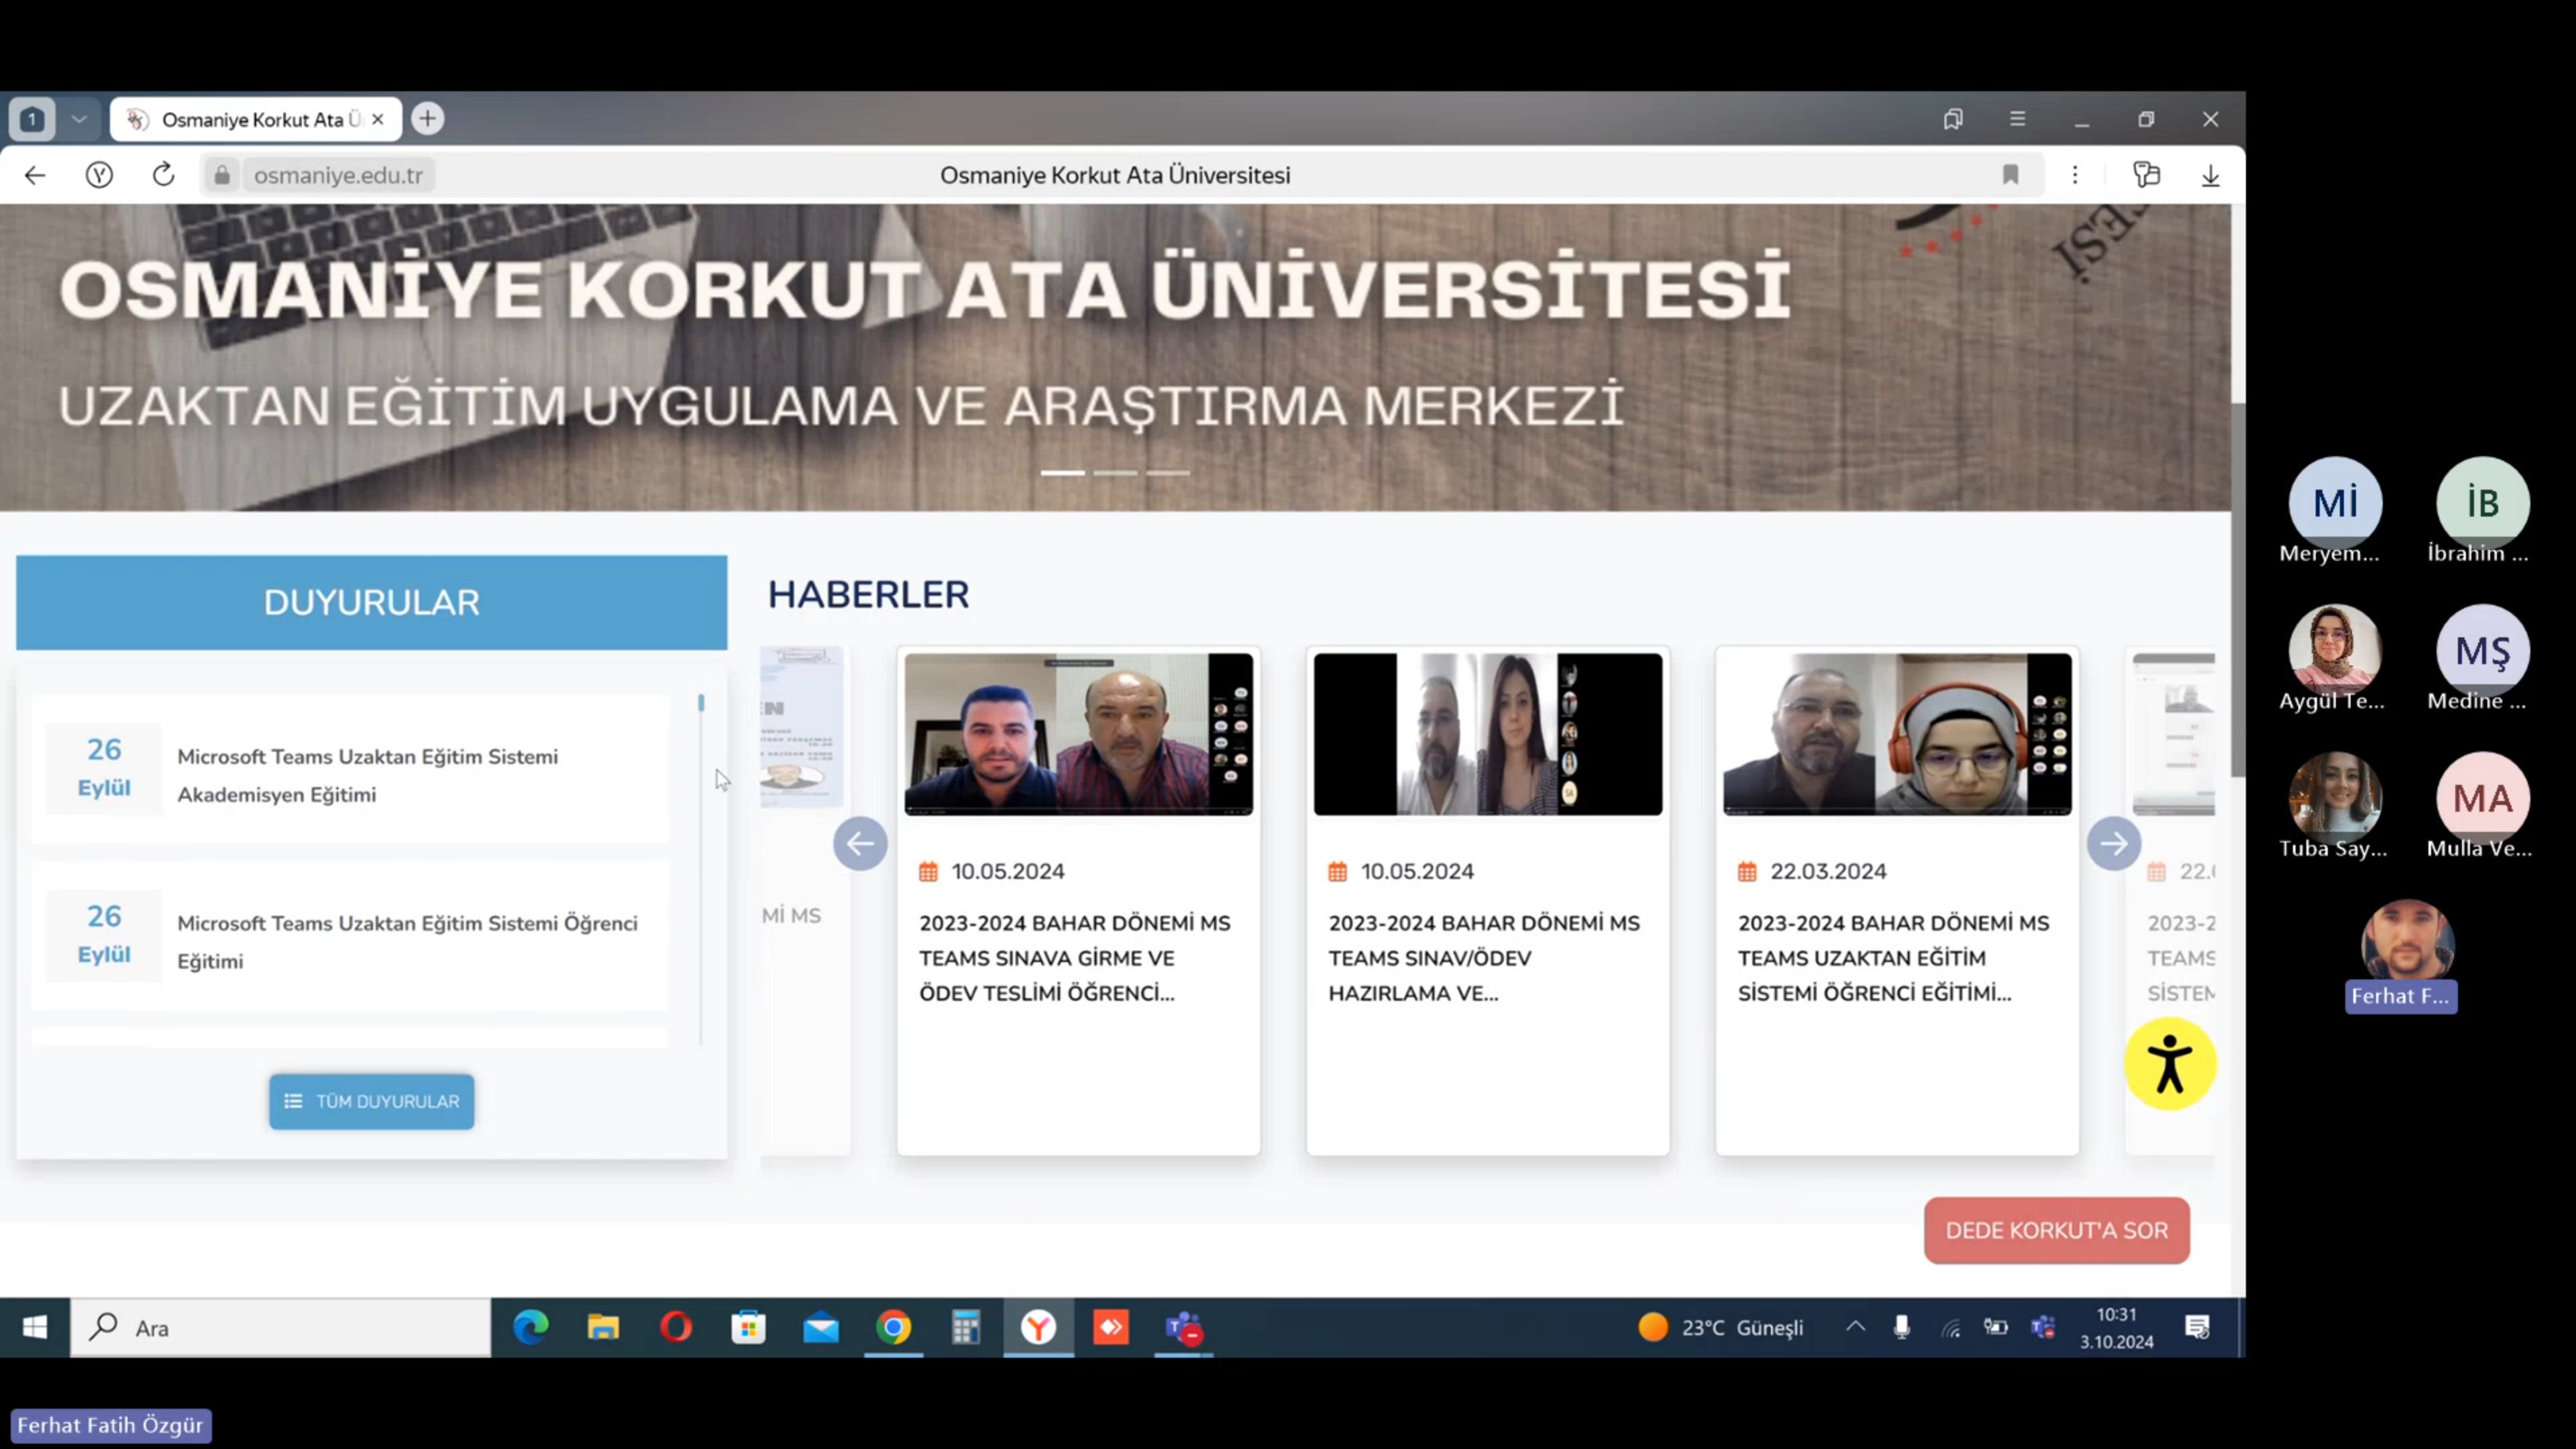2576x1449 pixels.
Task: Close the Osmaniye Korkut Ata tab
Action: 377,119
